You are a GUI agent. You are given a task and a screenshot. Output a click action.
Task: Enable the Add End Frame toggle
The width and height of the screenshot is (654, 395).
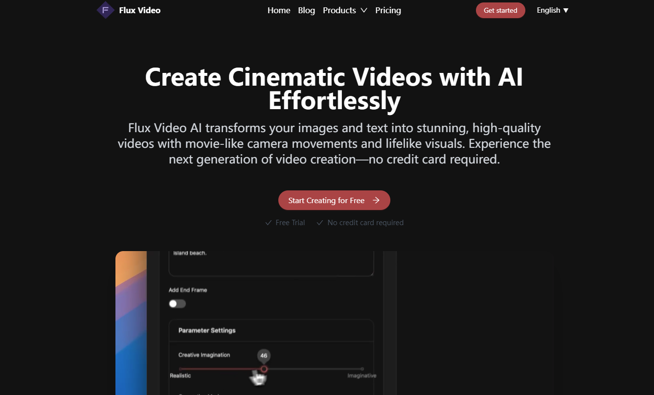tap(177, 303)
